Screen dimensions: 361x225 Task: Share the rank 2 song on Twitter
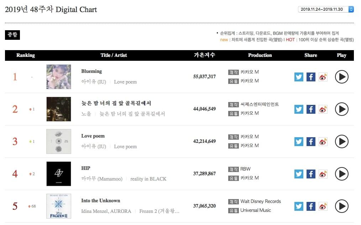click(x=299, y=109)
